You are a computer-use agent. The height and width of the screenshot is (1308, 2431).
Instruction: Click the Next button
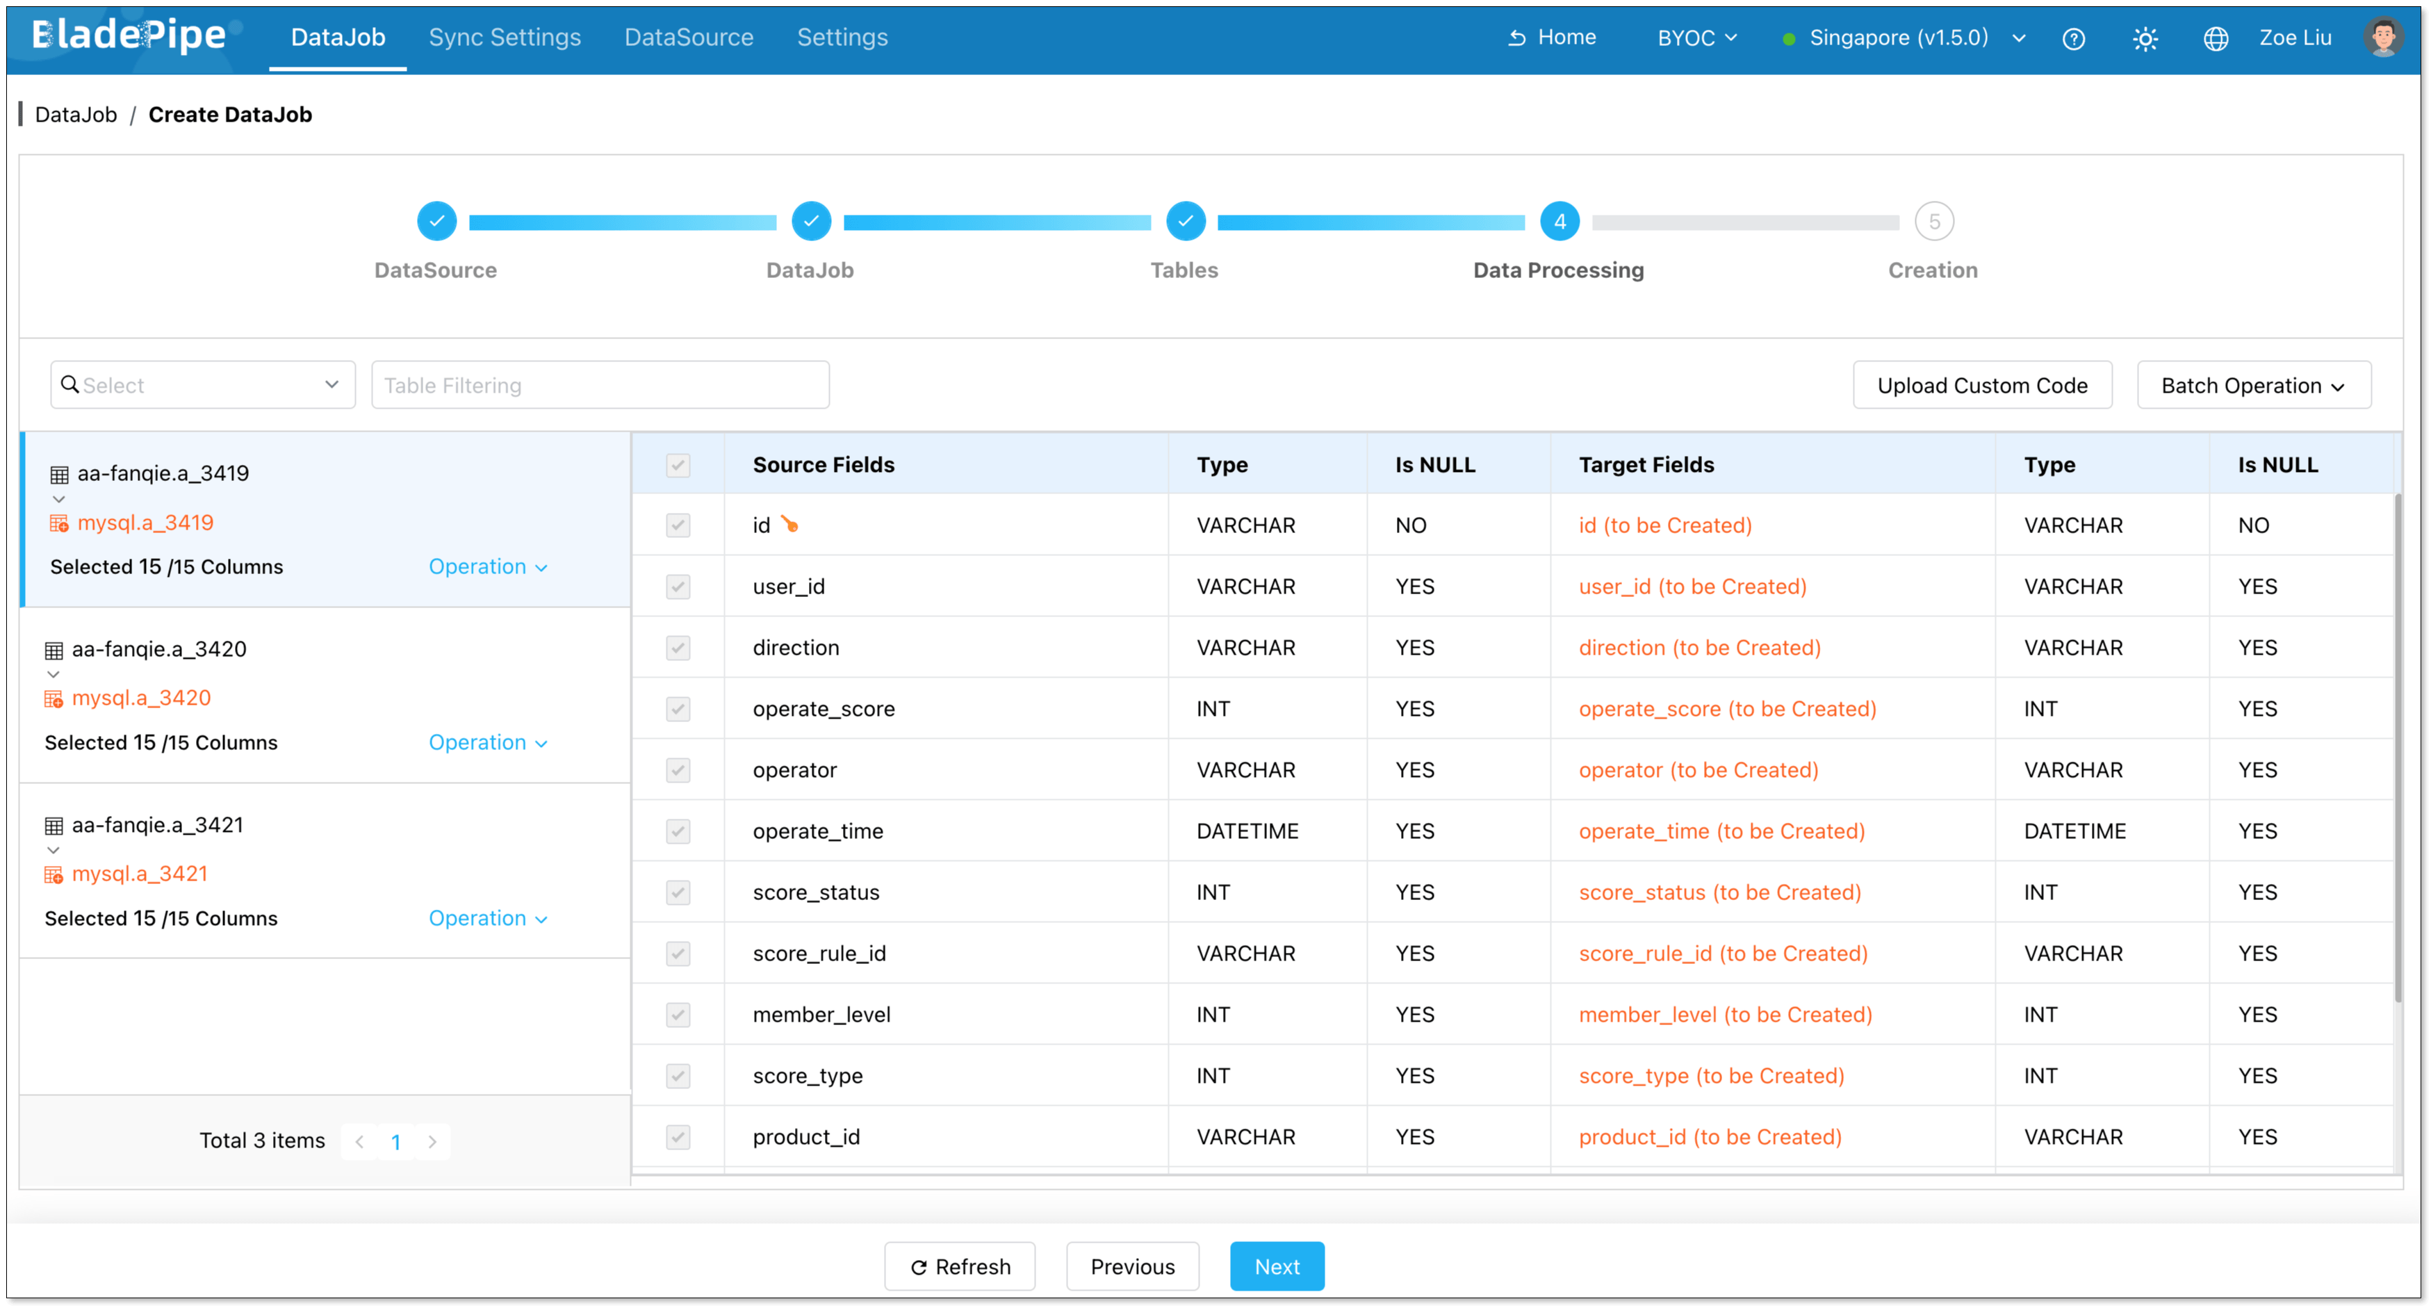coord(1277,1266)
